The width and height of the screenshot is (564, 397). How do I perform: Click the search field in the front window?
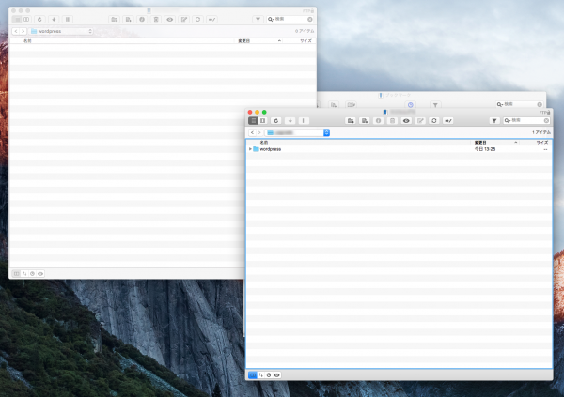[x=526, y=121]
